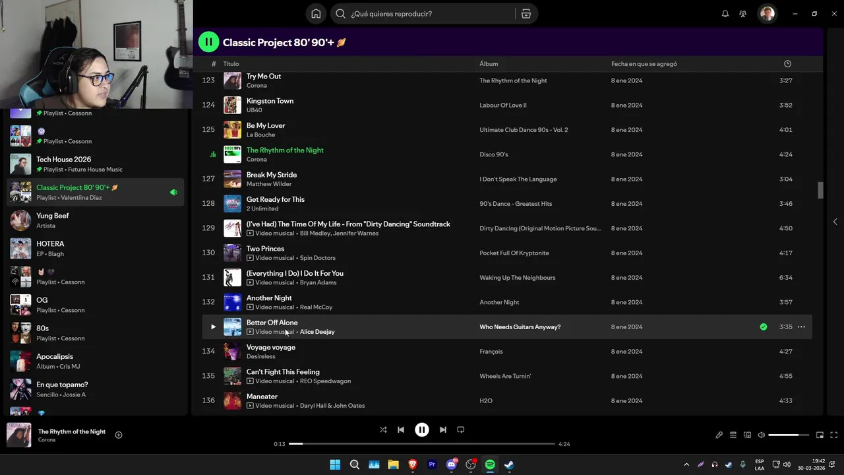Click the track list vertical scrollbar
The image size is (844, 475).
pos(820,190)
